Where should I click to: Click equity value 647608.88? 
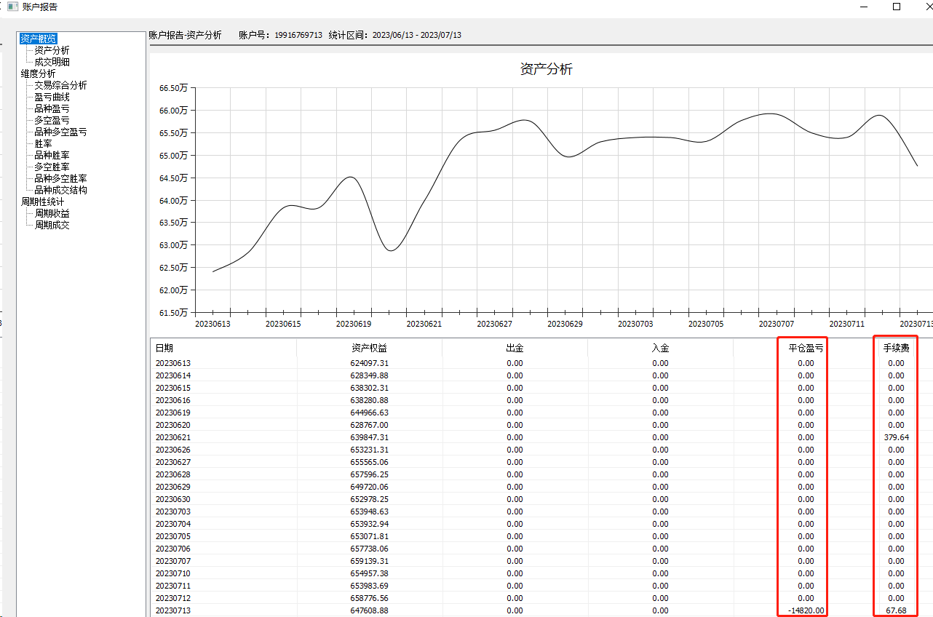[369, 610]
